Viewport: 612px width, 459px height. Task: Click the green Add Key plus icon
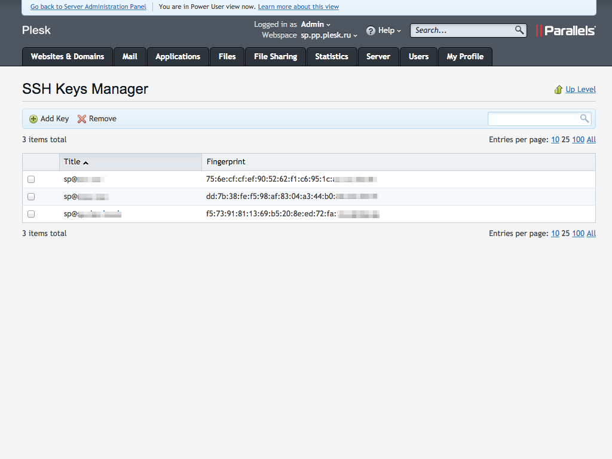(x=33, y=119)
